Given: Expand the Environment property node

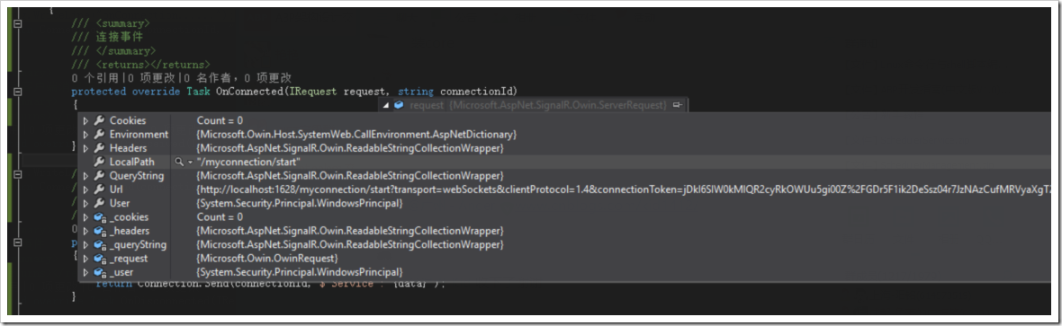Looking at the screenshot, I should tap(85, 134).
